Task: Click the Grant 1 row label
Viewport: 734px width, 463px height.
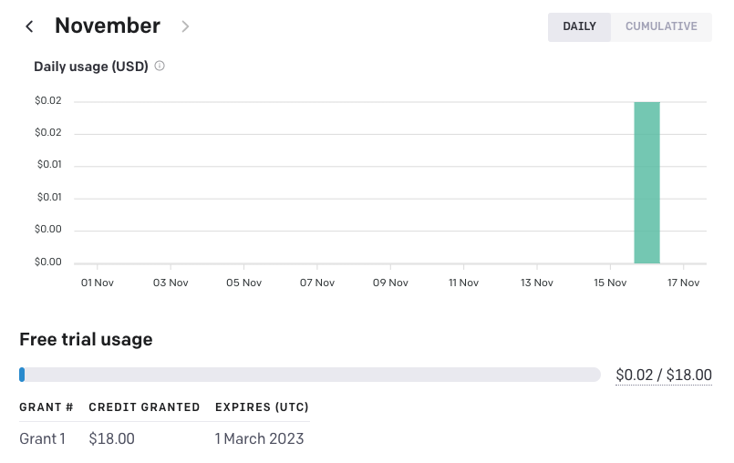Action: coord(42,438)
